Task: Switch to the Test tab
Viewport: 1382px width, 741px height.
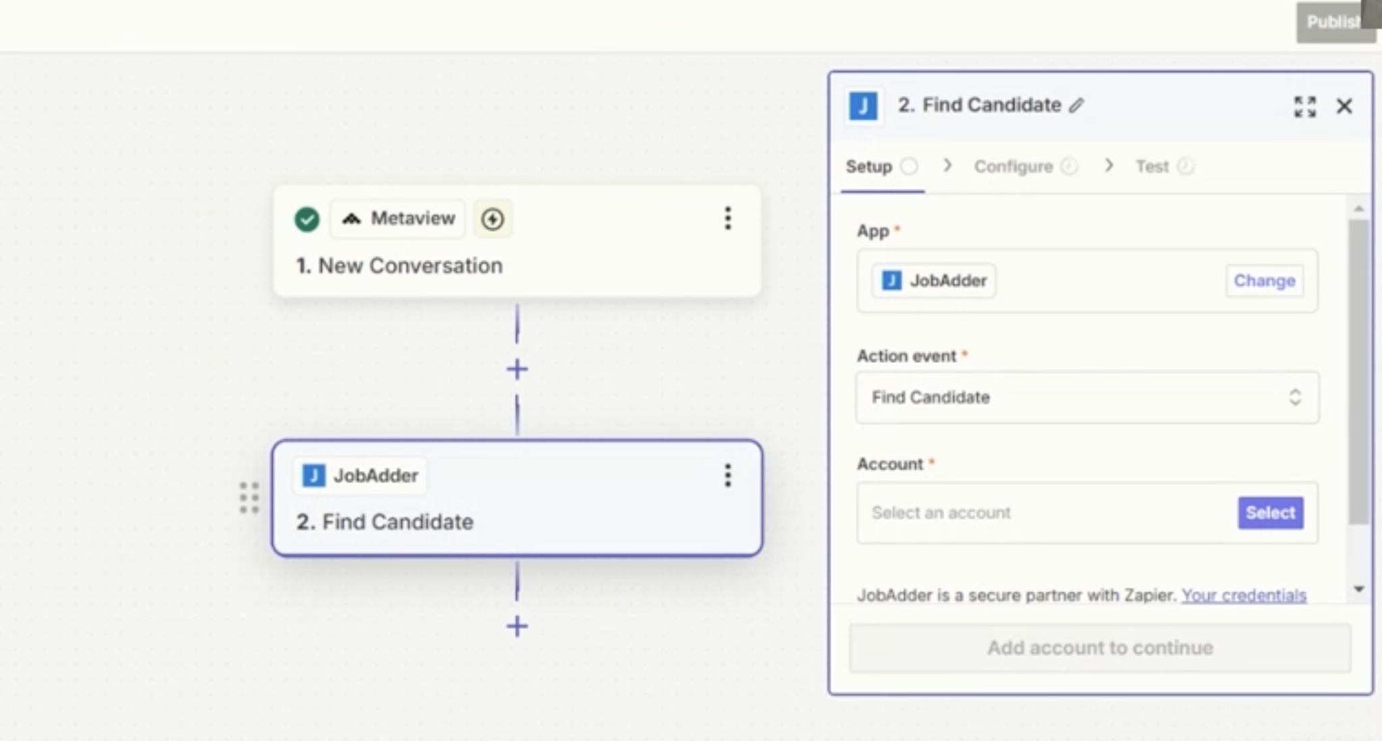Action: 1152,167
